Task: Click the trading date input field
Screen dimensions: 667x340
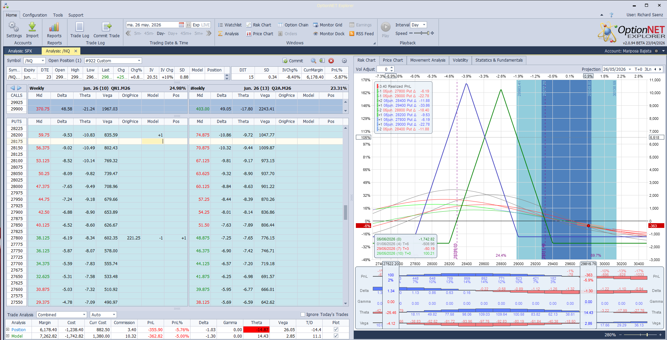Action: pos(152,25)
